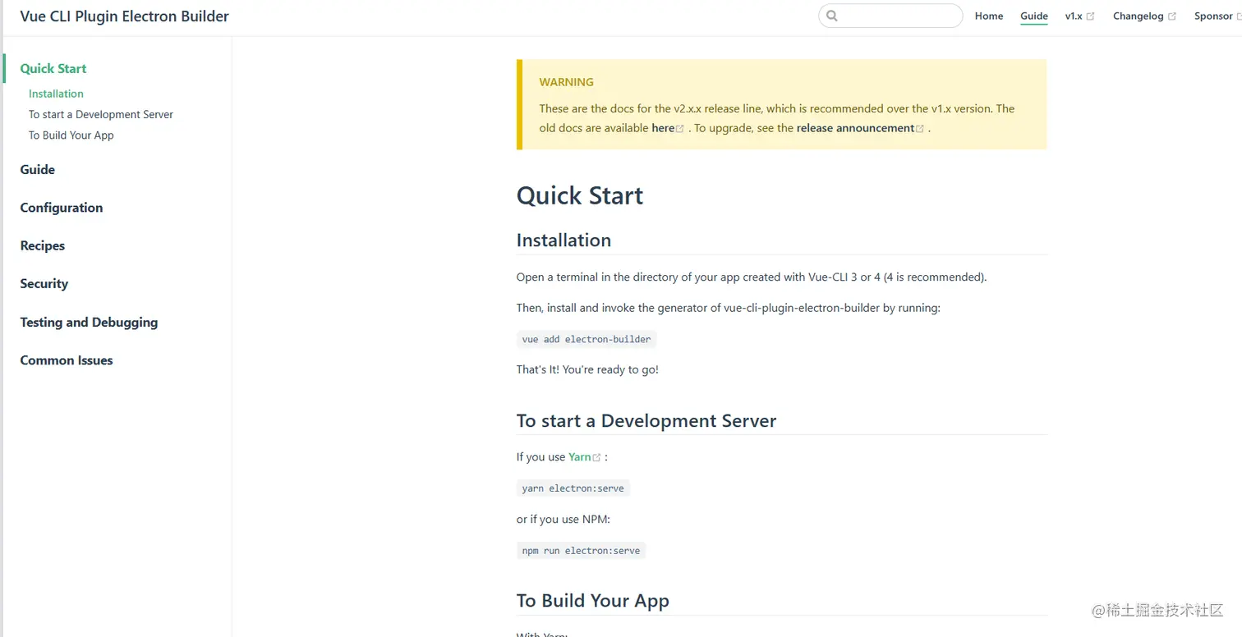Expand the Recipes sidebar section

click(x=43, y=245)
